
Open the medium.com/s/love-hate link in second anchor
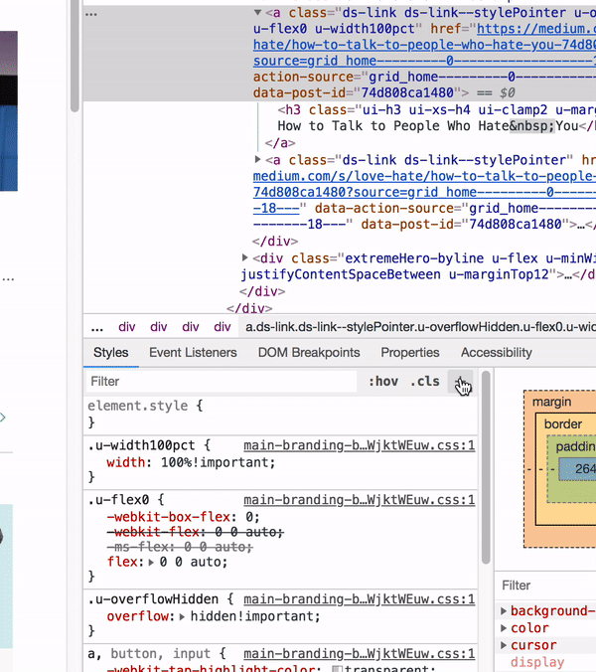424,192
